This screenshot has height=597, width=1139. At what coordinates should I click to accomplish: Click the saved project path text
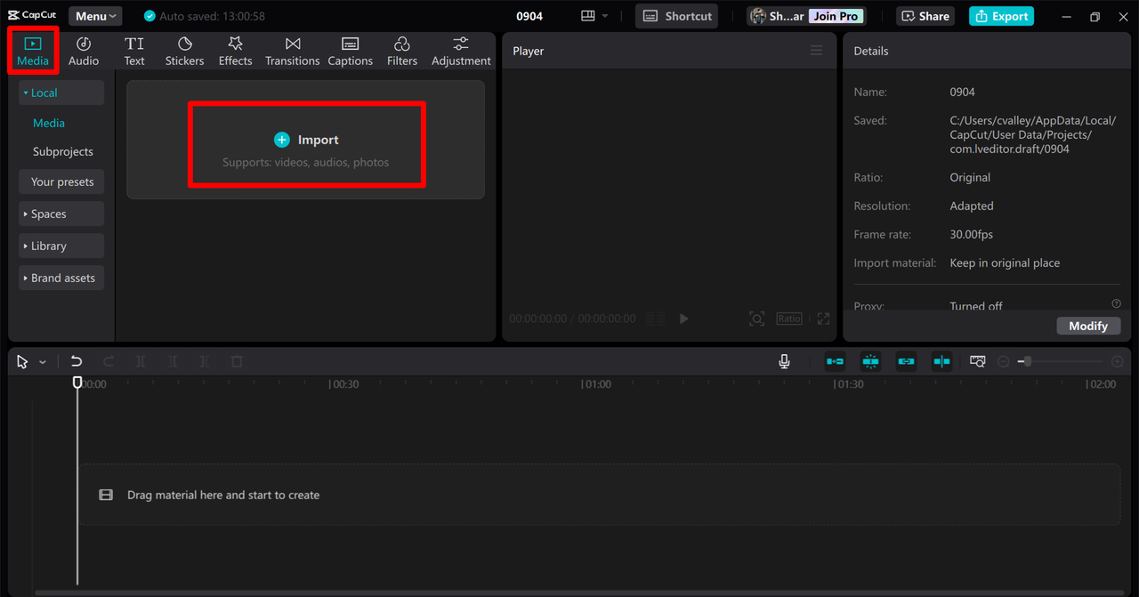(x=1032, y=134)
